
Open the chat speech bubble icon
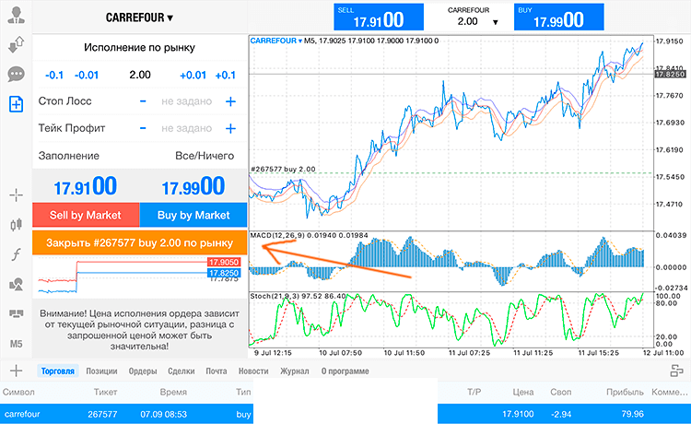coord(17,74)
